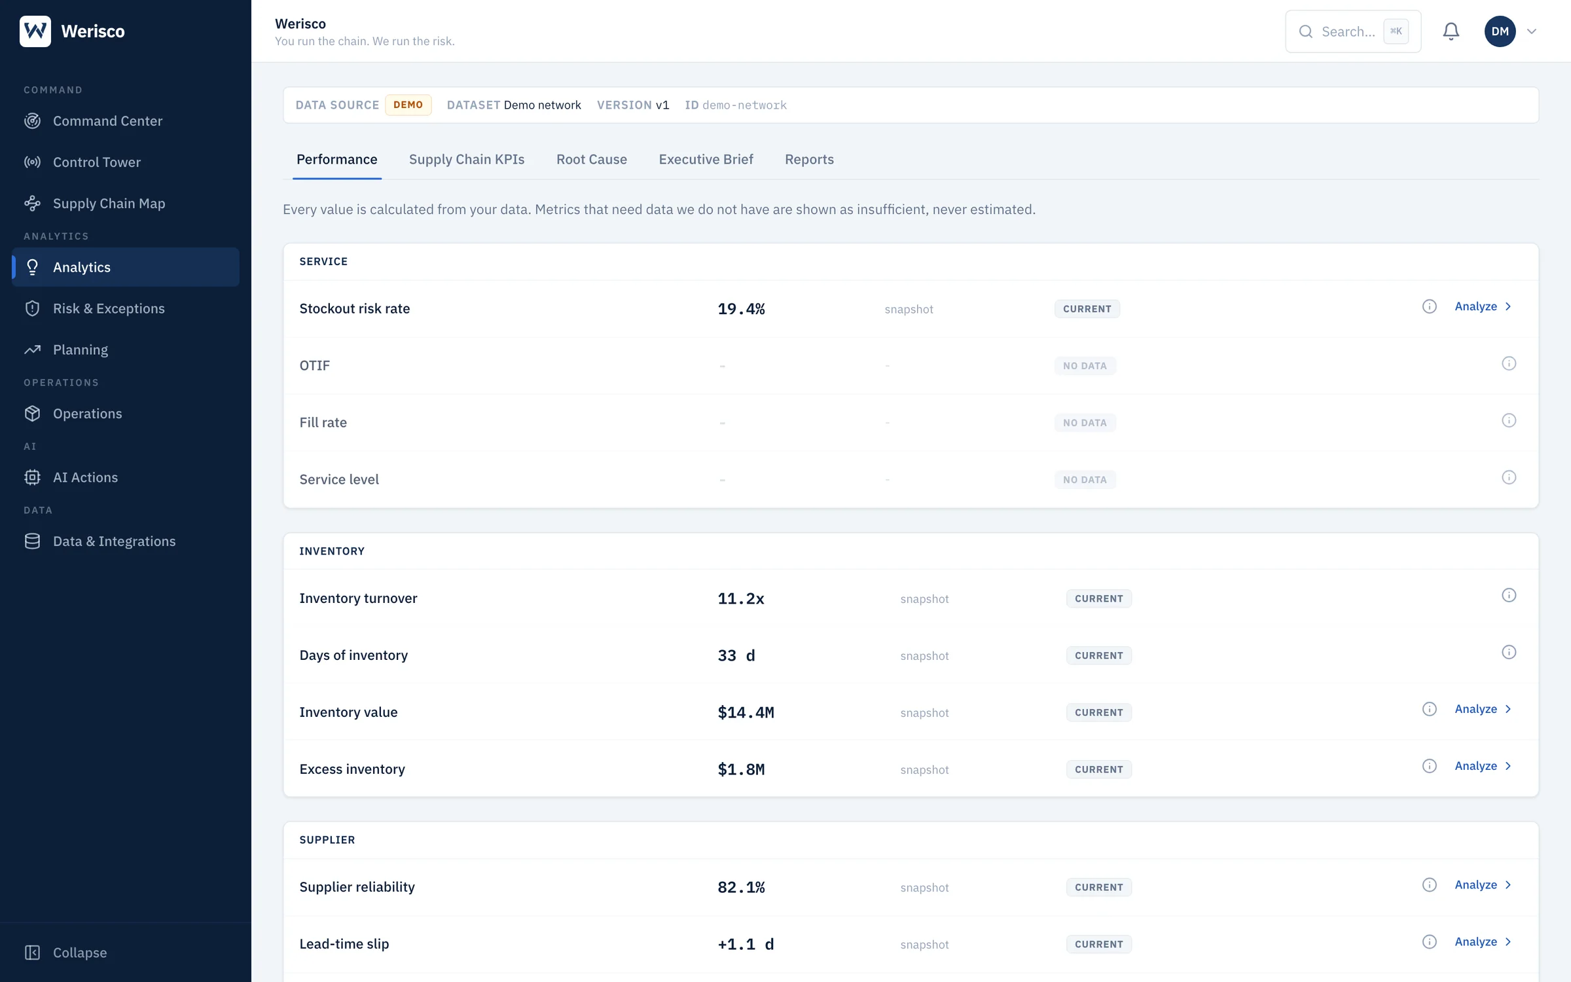This screenshot has height=982, width=1571.
Task: Show info for Lead-time slip
Action: click(x=1430, y=941)
